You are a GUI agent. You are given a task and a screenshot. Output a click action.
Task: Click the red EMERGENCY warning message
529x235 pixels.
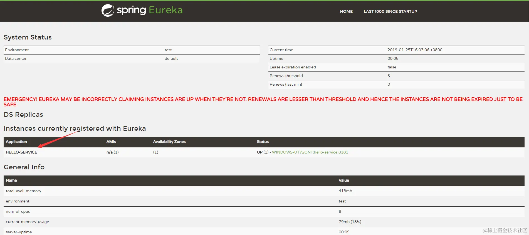(x=263, y=102)
